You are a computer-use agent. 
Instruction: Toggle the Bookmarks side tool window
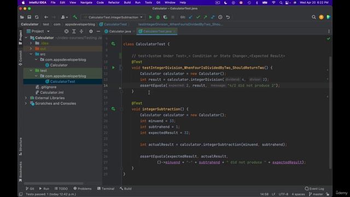pos(21,171)
